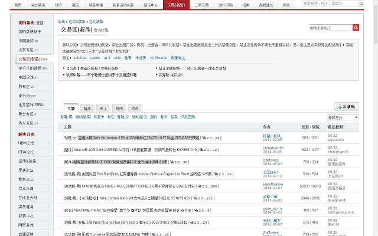The image size is (378, 236).
Task: Click the red forum search button
Action: tap(356, 28)
